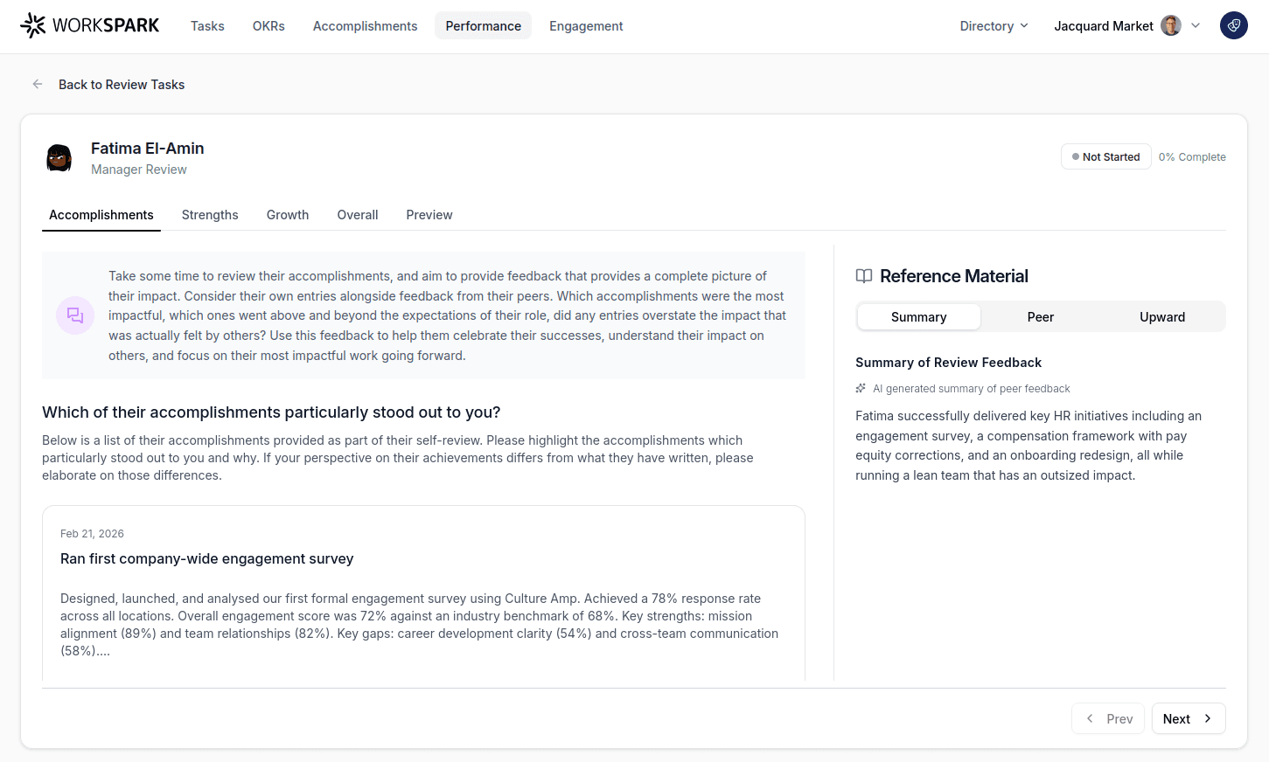Select the Upward feedback segment
The image size is (1269, 762).
(x=1161, y=316)
